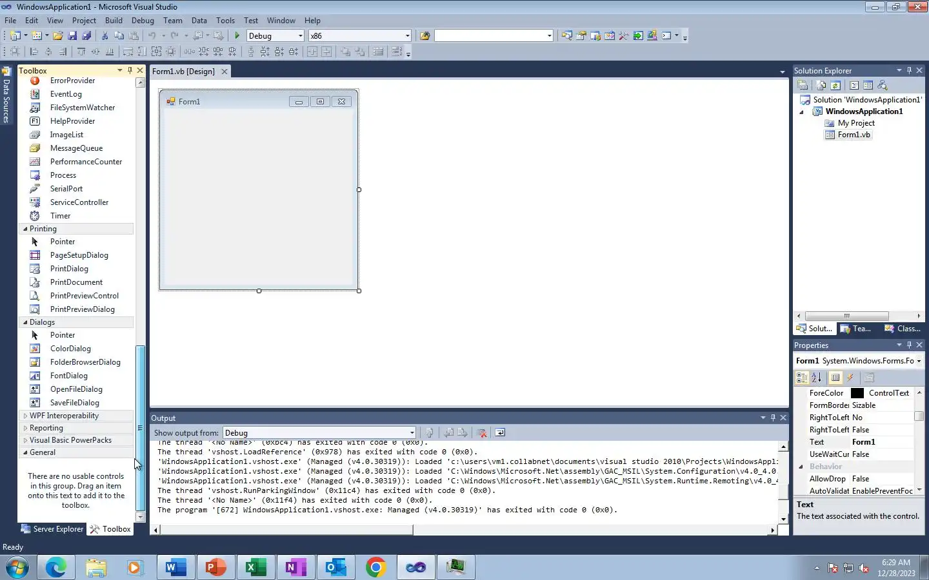Click the Align Lefts layout icon

34,52
